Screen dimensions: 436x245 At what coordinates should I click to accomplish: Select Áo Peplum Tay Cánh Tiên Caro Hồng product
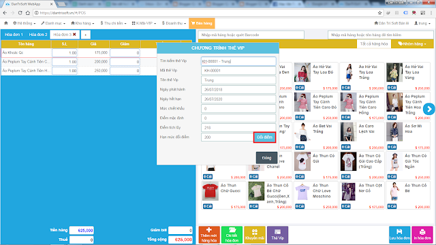pyautogui.click(x=362, y=106)
